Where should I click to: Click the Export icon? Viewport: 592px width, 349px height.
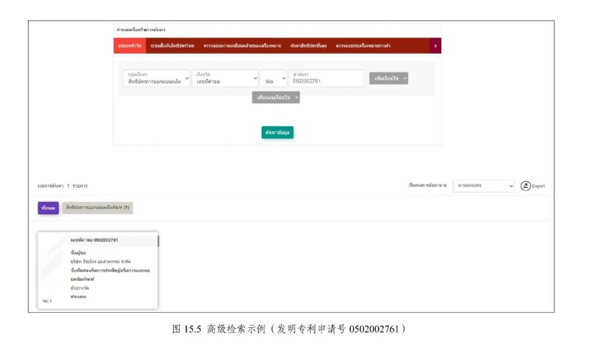pyautogui.click(x=526, y=186)
